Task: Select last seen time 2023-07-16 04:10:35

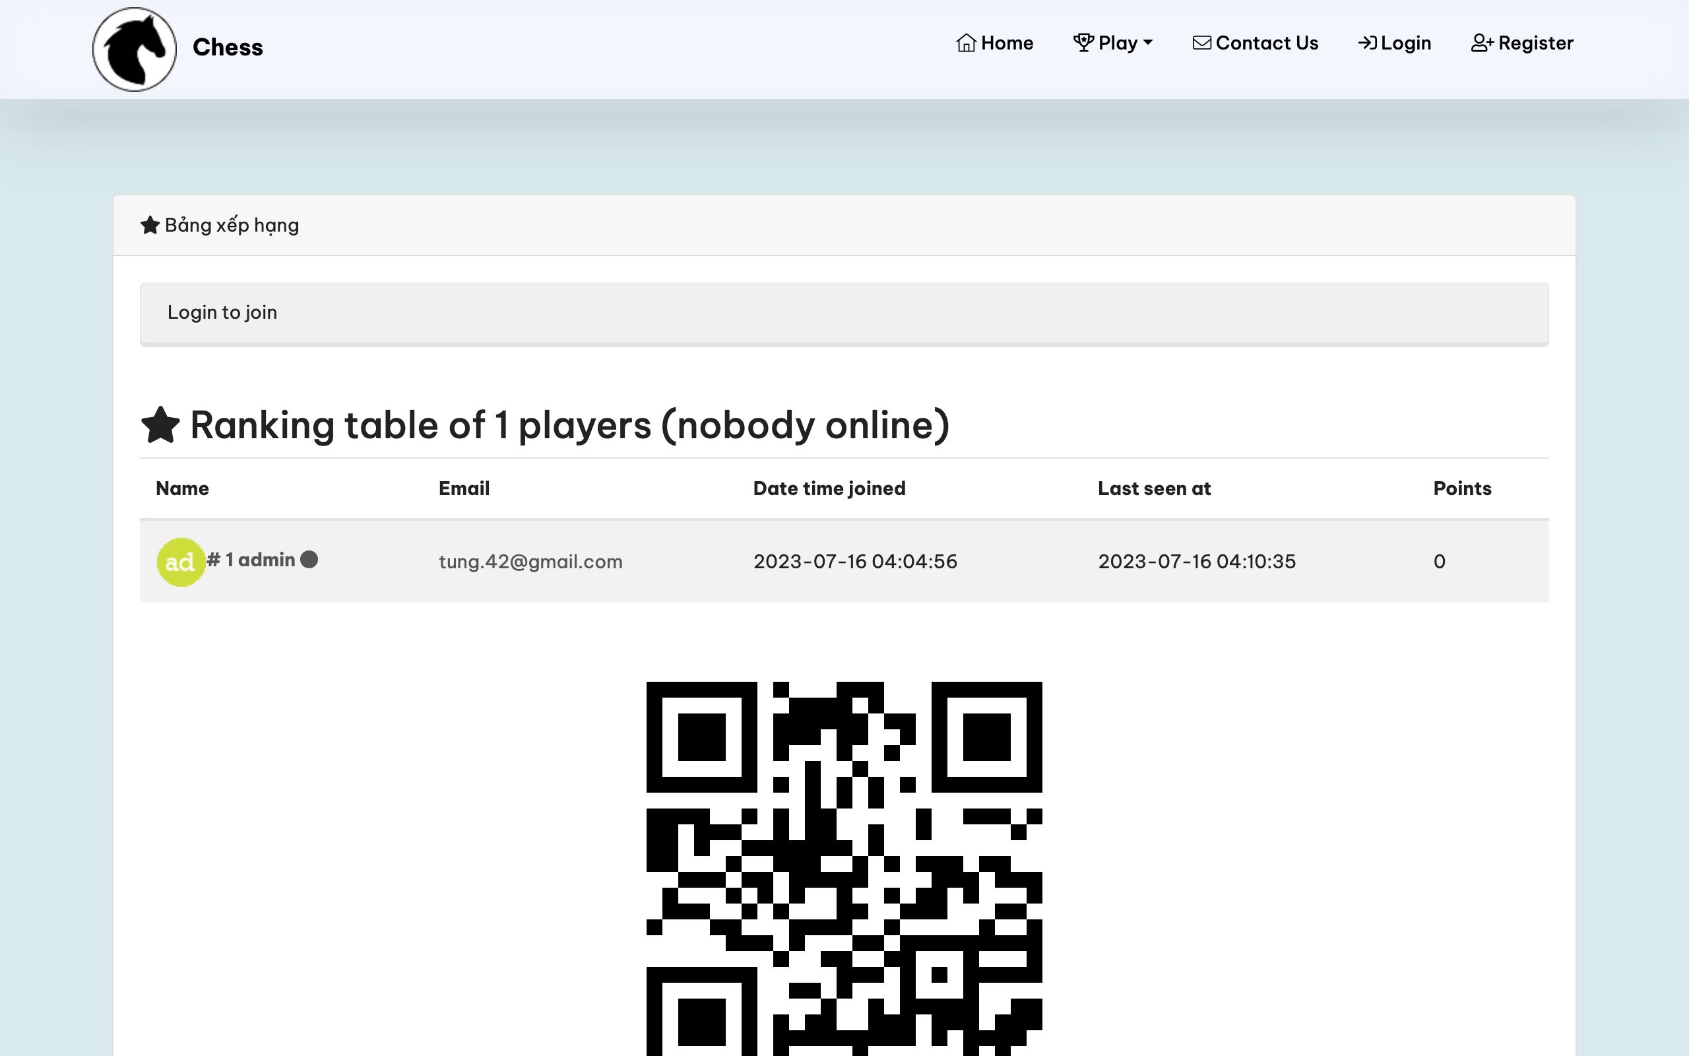Action: pyautogui.click(x=1197, y=562)
